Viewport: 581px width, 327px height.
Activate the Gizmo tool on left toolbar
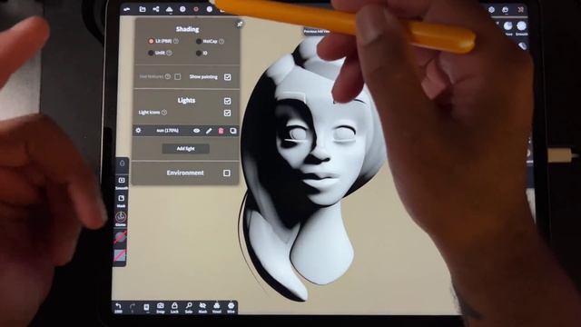pos(121,219)
